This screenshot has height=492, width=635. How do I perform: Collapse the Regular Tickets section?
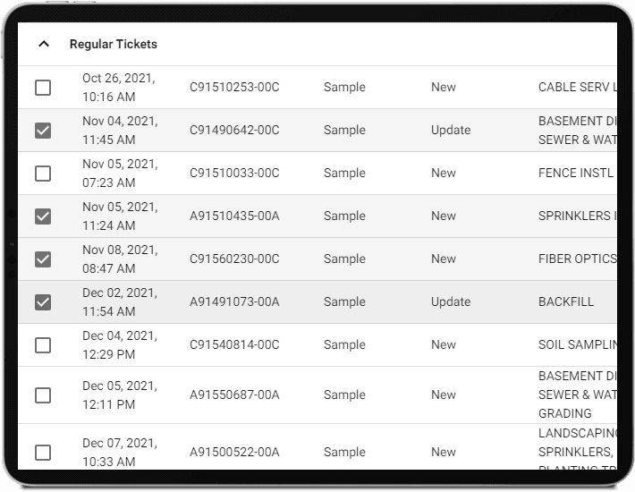click(x=43, y=44)
